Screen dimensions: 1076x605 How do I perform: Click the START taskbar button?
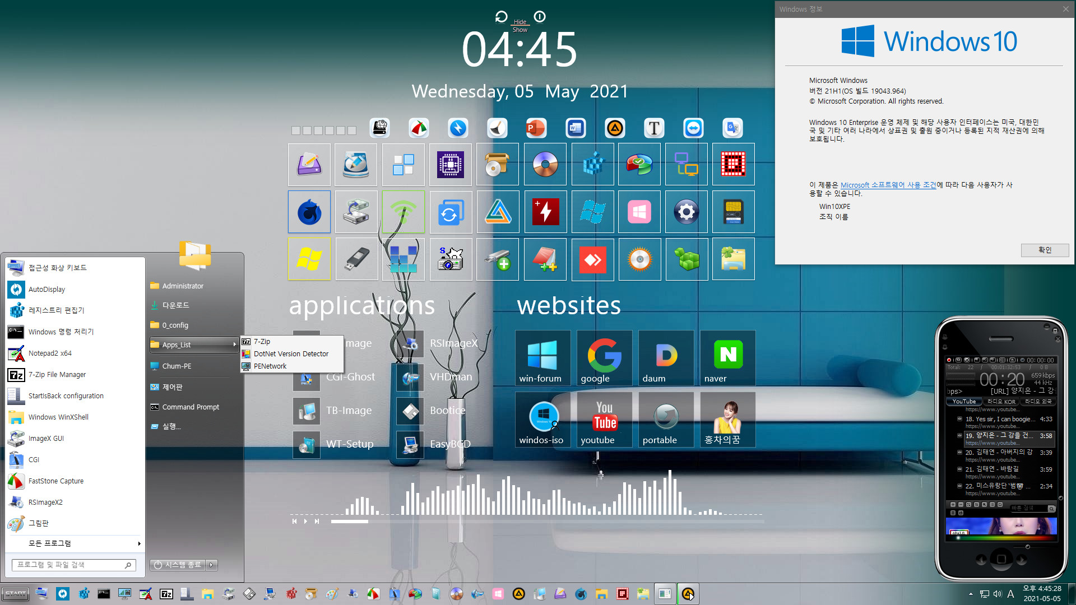pyautogui.click(x=16, y=594)
